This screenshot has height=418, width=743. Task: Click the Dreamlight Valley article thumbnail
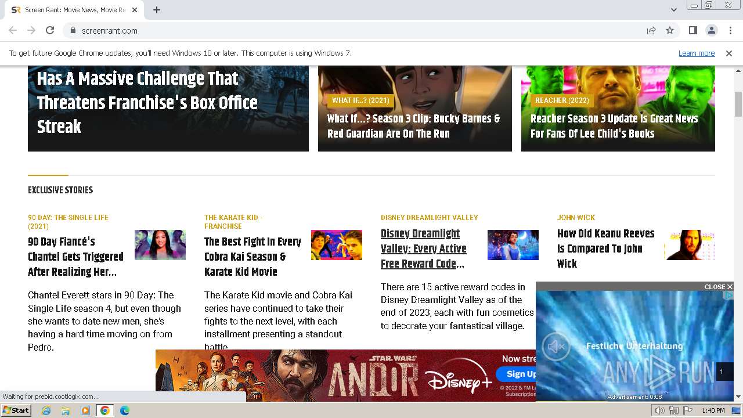pyautogui.click(x=513, y=245)
